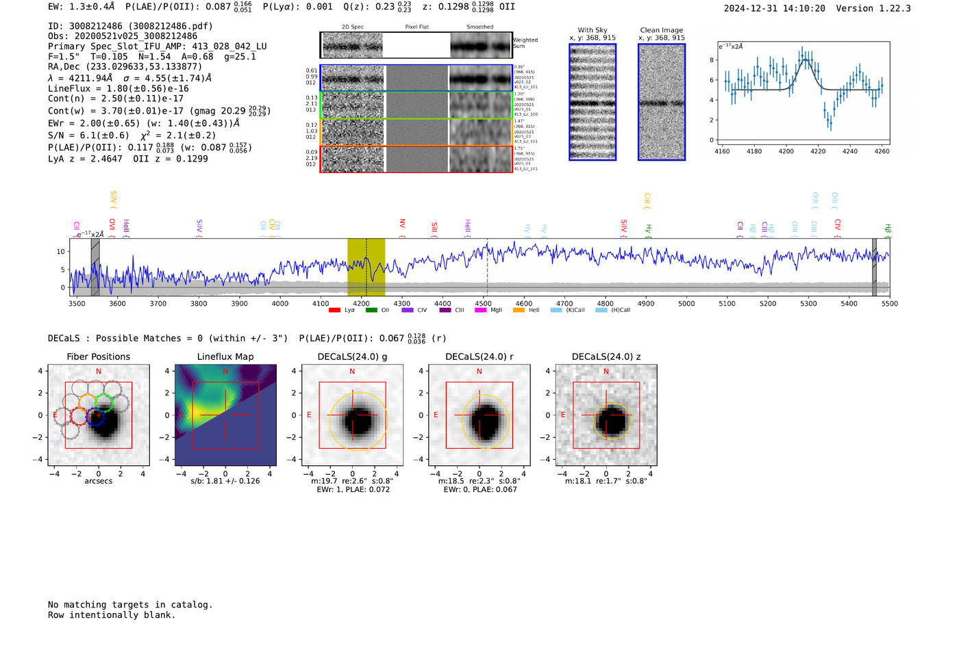This screenshot has width=959, height=652.
Task: Click the green OII legend swatch
Action: 371,311
